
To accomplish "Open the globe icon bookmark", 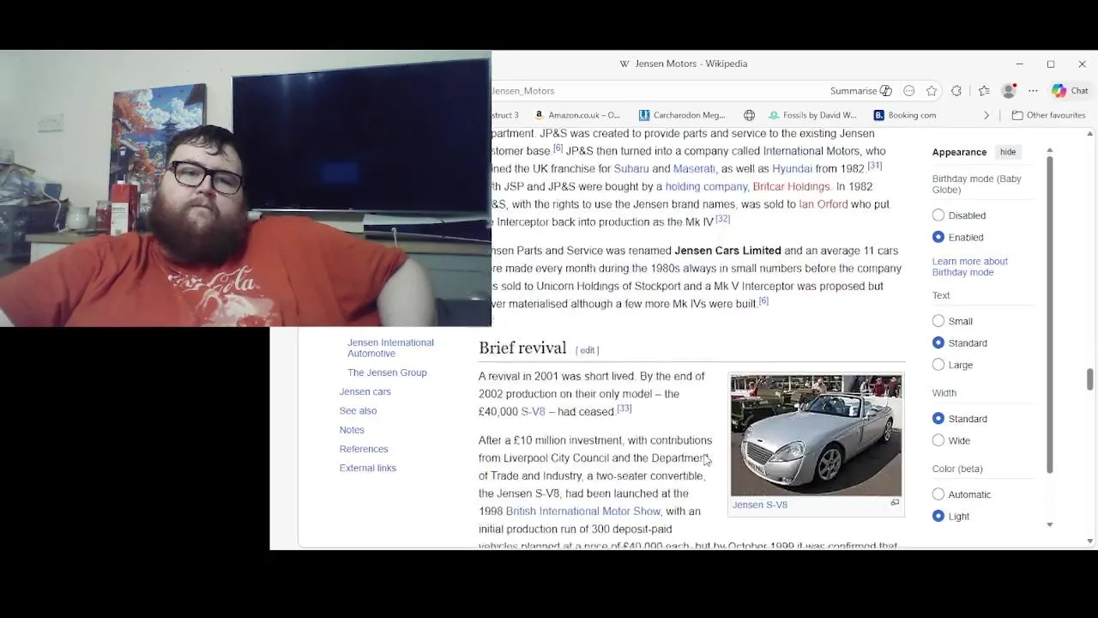I will tap(749, 115).
